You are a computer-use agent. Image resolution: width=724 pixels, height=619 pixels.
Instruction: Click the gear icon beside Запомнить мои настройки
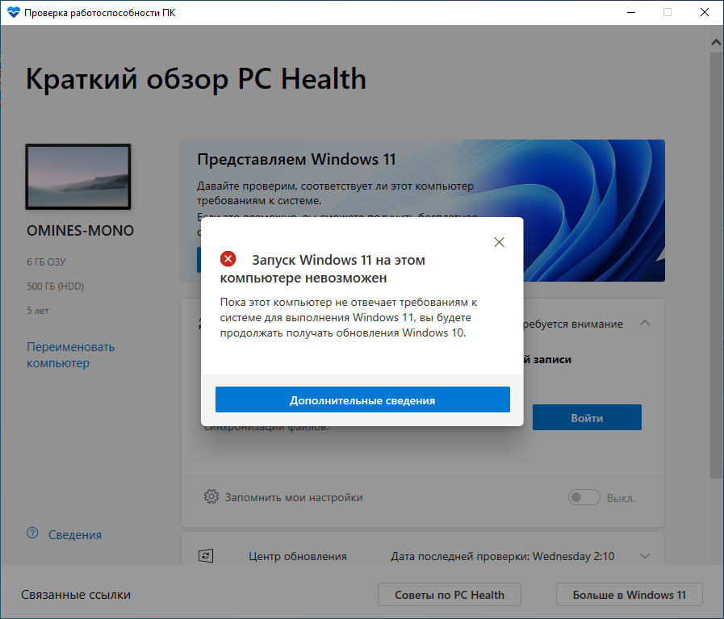(211, 496)
